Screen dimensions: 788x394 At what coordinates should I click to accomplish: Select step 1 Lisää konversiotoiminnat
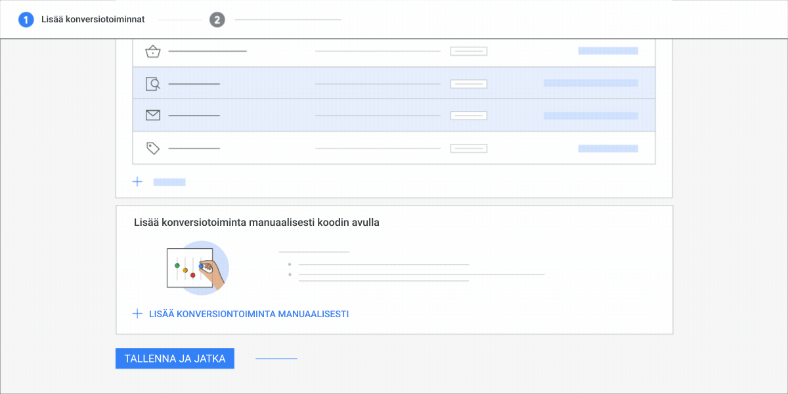pos(82,20)
